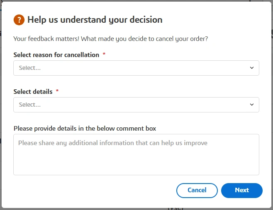Click the "Please share any additional information" placeholder

pyautogui.click(x=112, y=143)
